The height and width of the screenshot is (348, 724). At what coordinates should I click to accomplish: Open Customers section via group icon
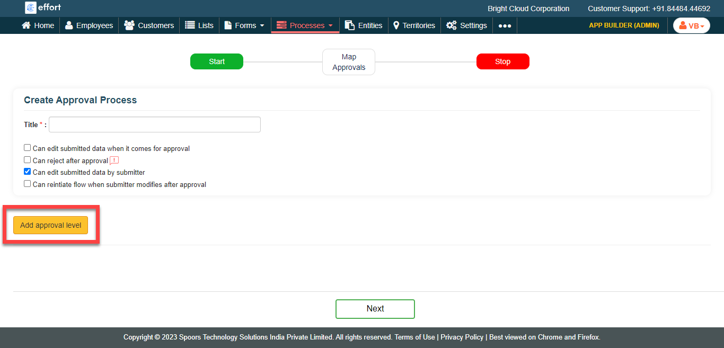coord(129,25)
